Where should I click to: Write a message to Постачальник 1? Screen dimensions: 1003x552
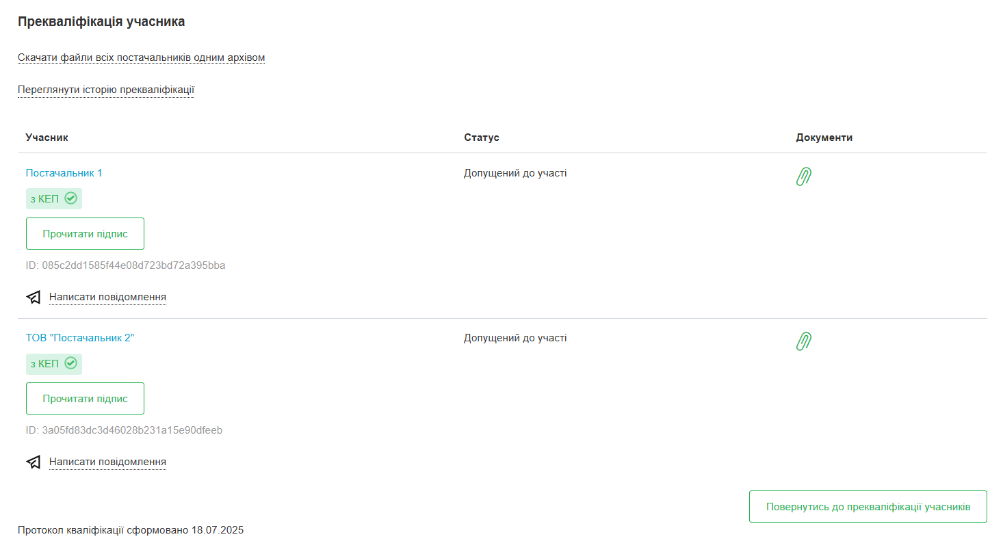(107, 297)
